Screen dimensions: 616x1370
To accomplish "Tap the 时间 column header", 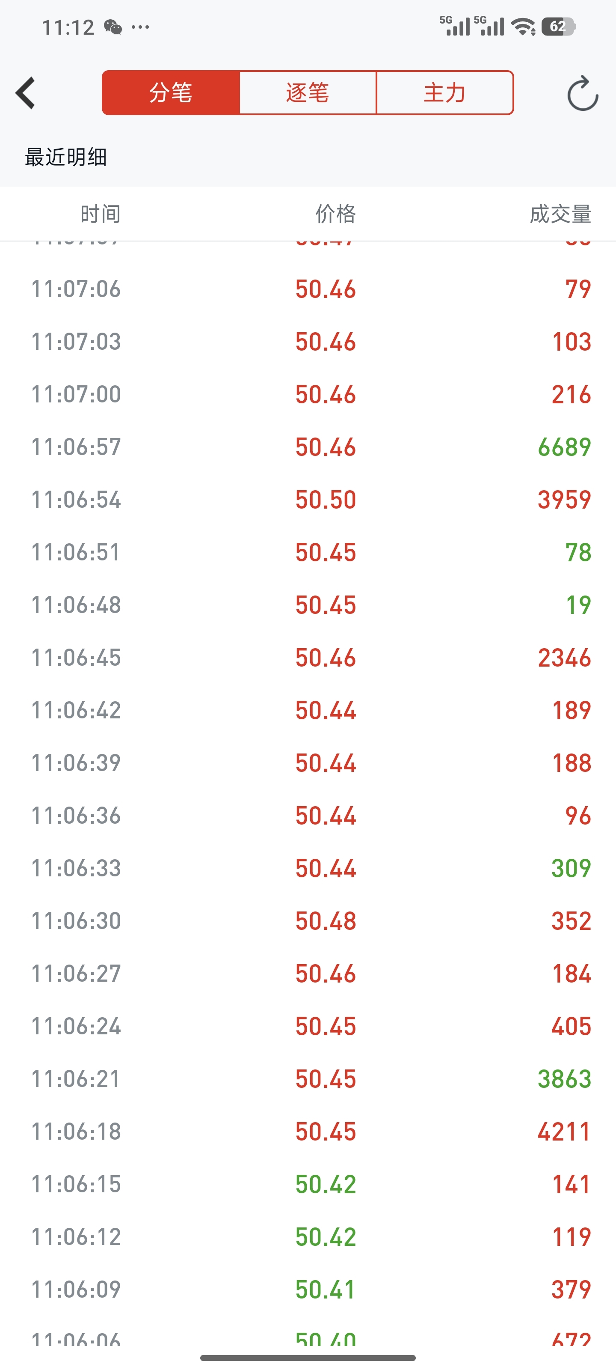I will (101, 214).
